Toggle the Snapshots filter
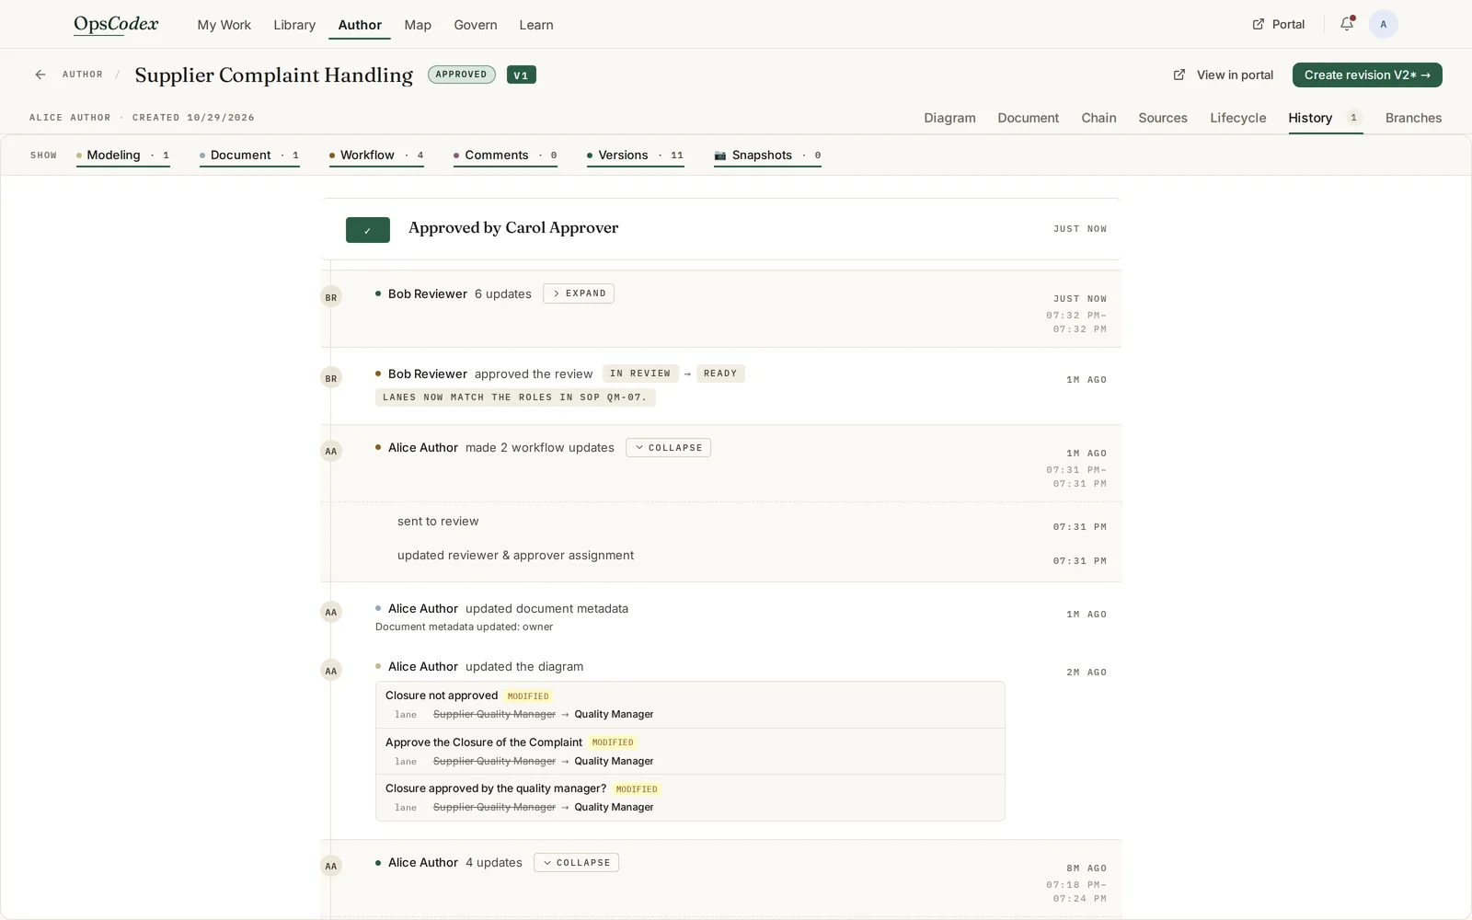This screenshot has width=1472, height=920. point(767,155)
